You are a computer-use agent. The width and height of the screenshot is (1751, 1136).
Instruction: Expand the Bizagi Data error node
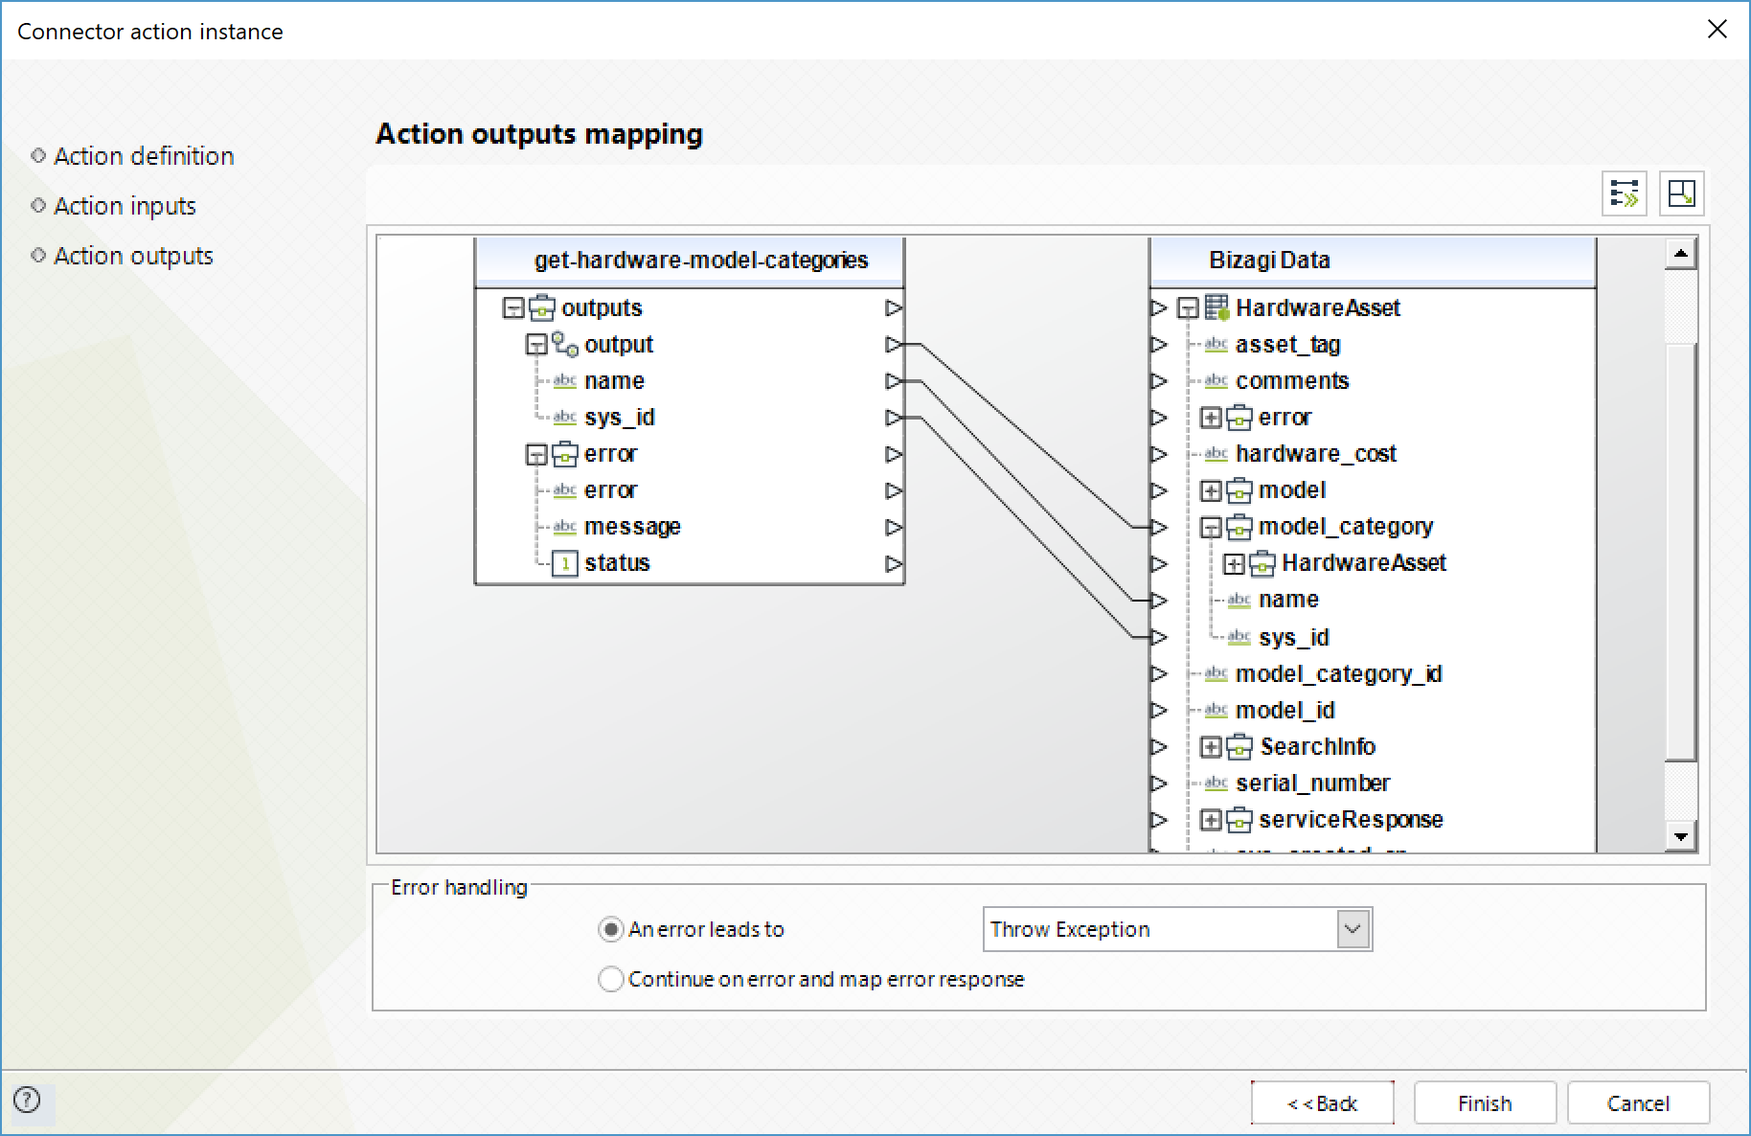point(1211,418)
